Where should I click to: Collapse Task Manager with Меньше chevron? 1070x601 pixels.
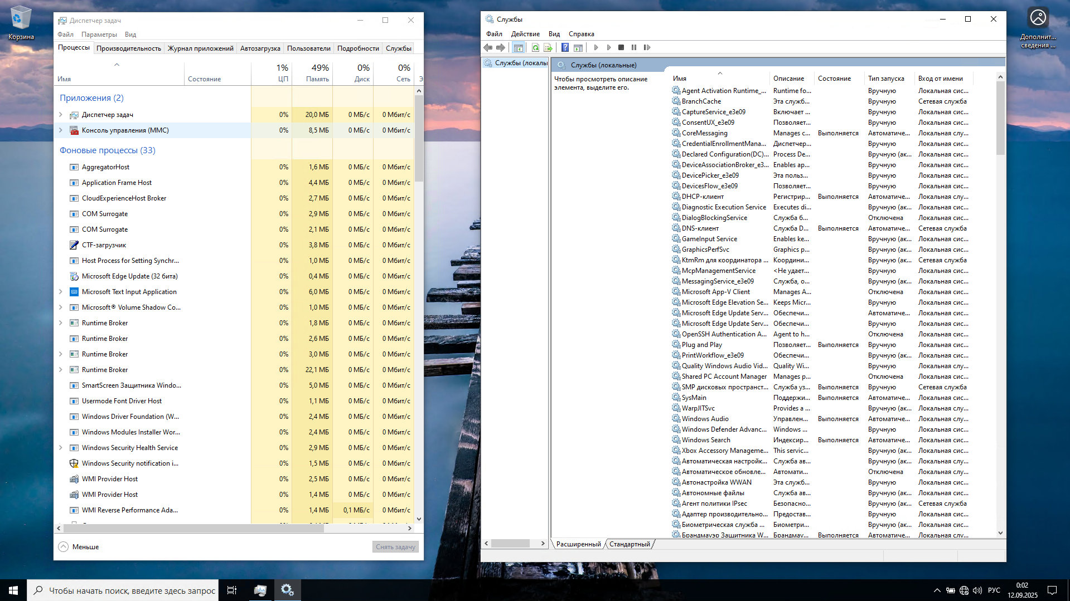(64, 547)
